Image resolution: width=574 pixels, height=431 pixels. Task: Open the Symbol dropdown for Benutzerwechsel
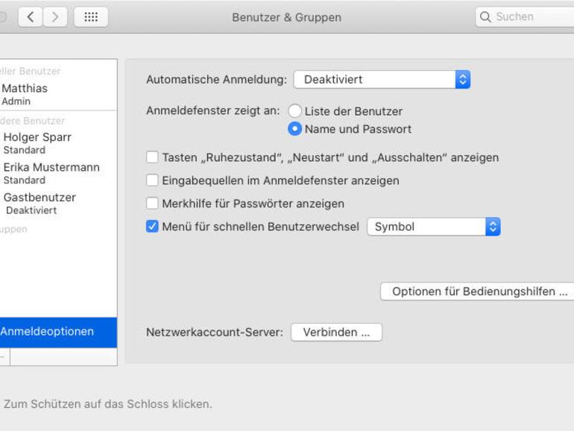[x=433, y=227]
